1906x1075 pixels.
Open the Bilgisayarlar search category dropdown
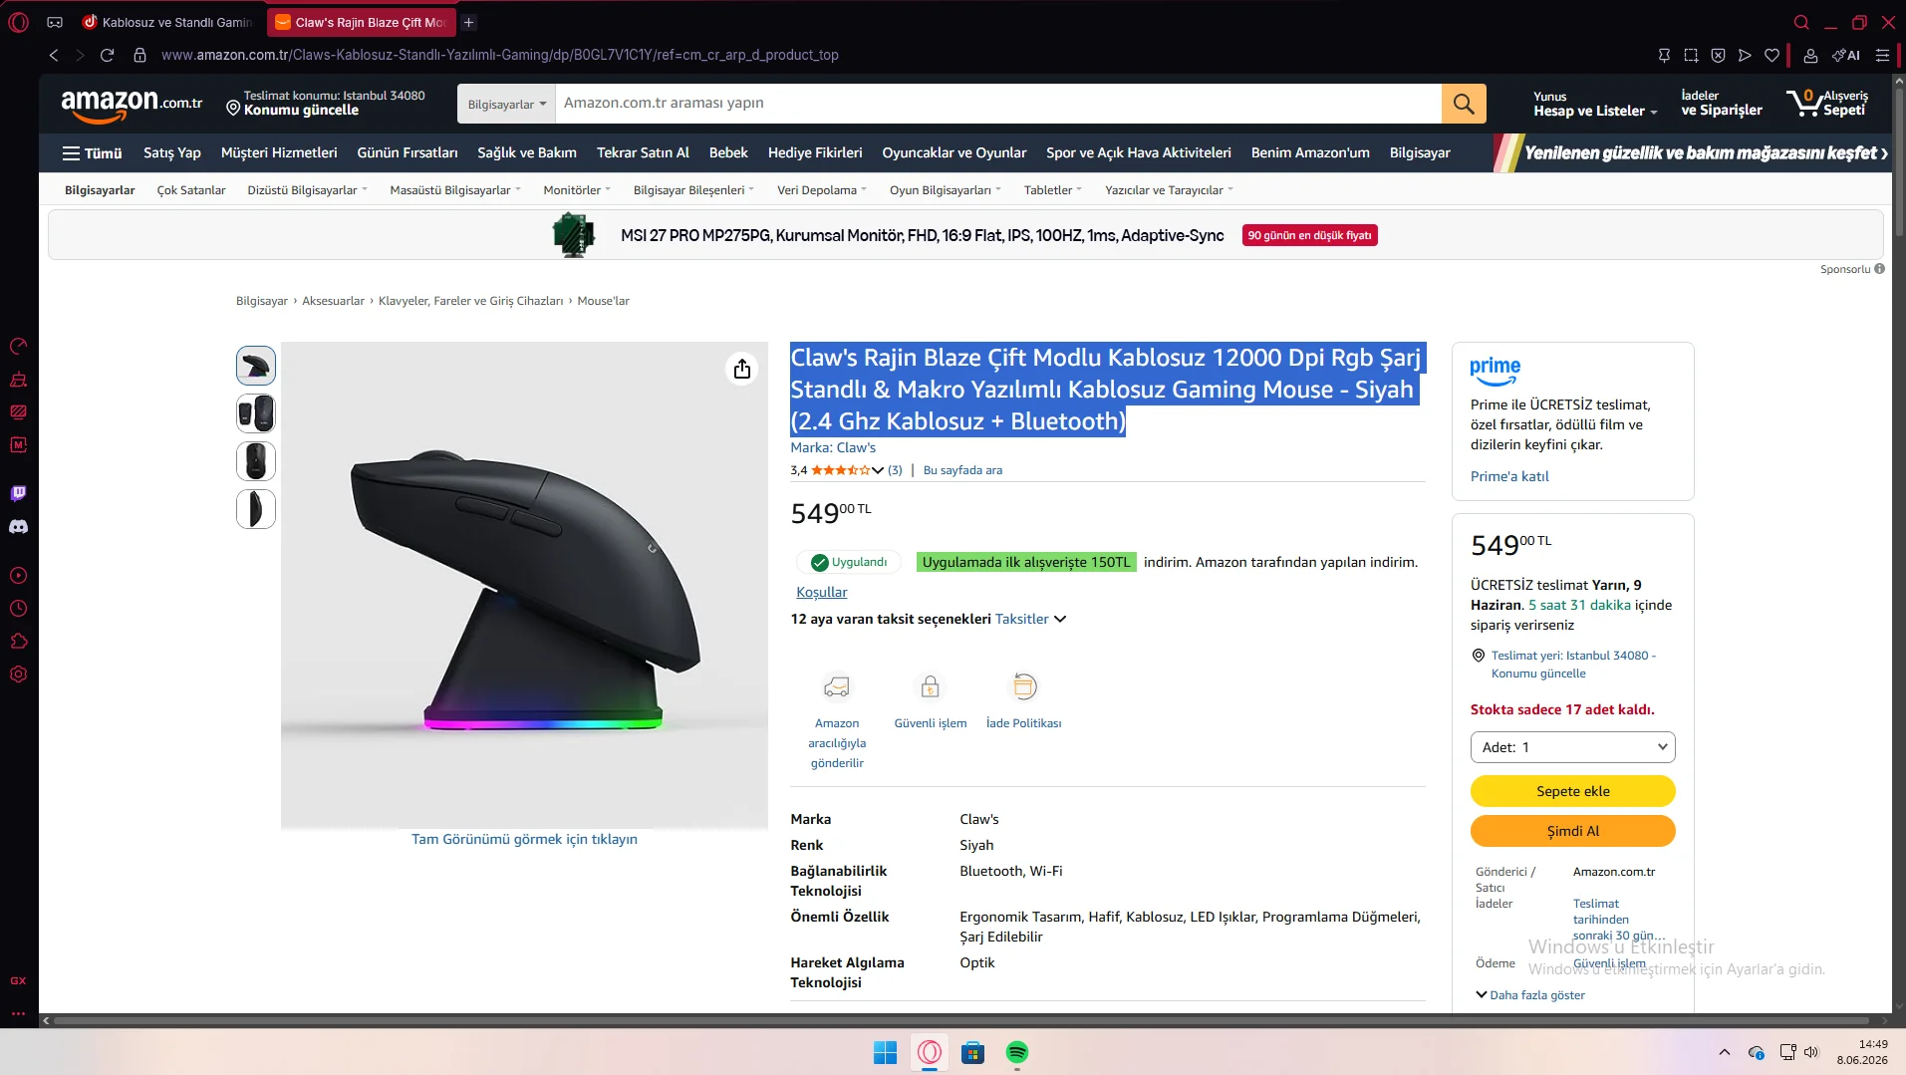pyautogui.click(x=507, y=104)
